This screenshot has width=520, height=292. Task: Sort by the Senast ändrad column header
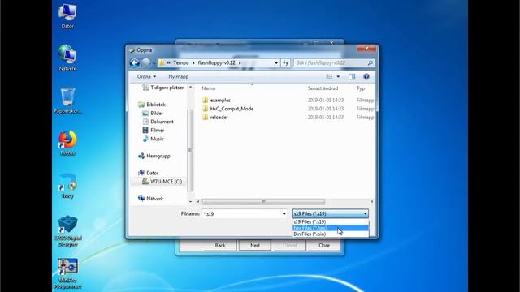(x=323, y=88)
